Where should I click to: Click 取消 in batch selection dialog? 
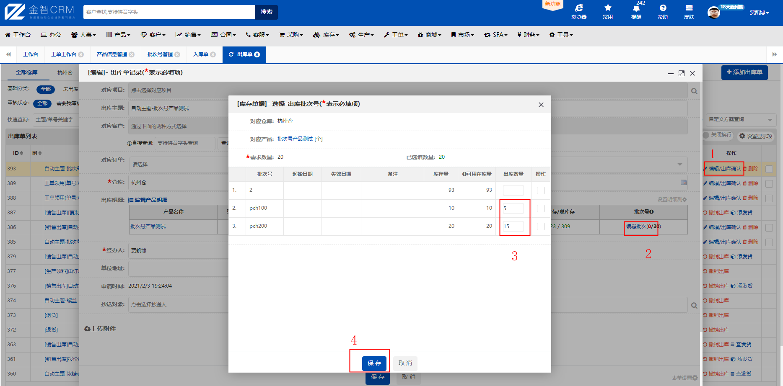405,363
